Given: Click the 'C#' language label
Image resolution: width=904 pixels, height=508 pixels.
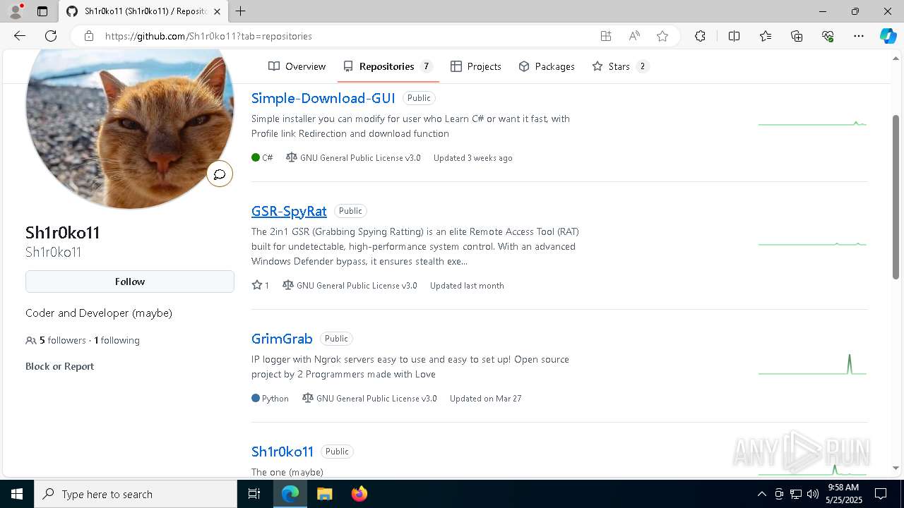Looking at the screenshot, I should click(268, 158).
